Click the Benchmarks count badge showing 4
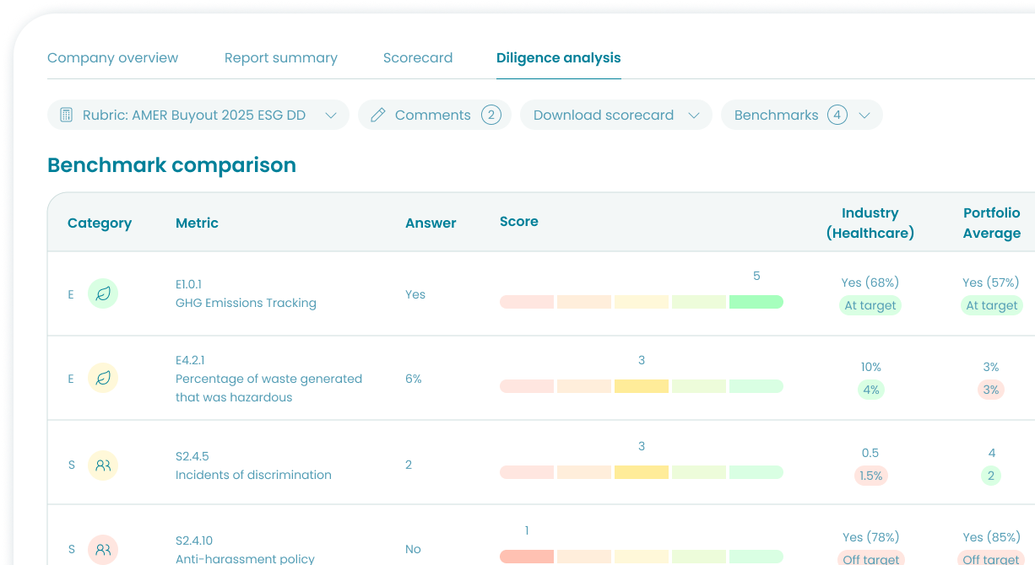1035x565 pixels. (837, 115)
